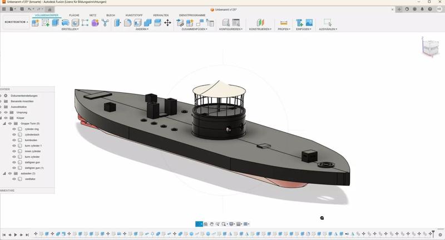The height and width of the screenshot is (240, 445).
Task: Click the timeline Play button
Action: tap(16, 234)
